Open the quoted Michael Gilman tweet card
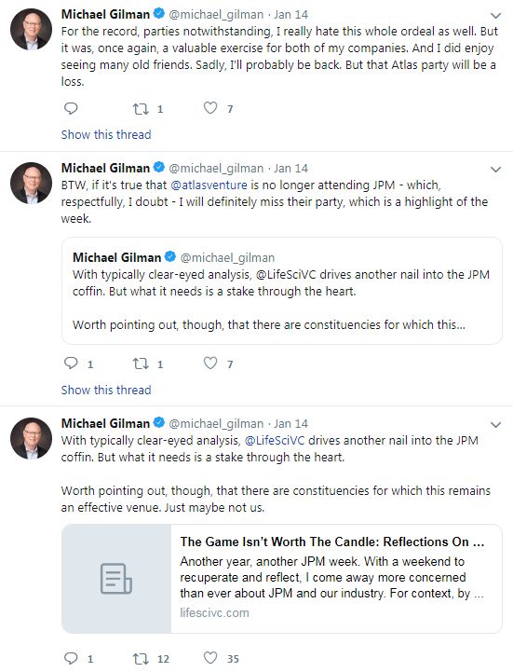The height and width of the screenshot is (672, 513). pos(282,291)
